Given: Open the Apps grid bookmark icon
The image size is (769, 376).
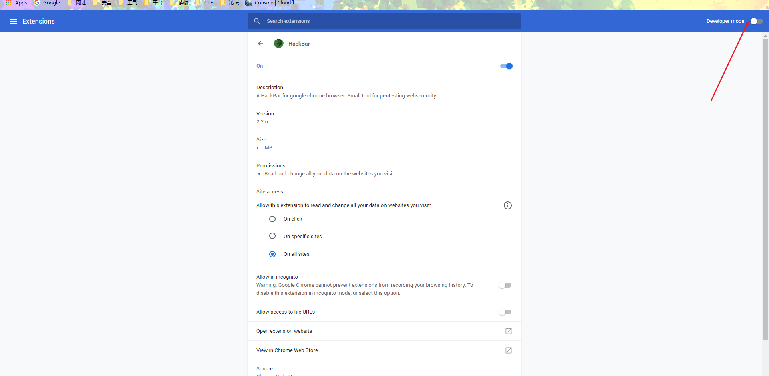Looking at the screenshot, I should 8,3.
